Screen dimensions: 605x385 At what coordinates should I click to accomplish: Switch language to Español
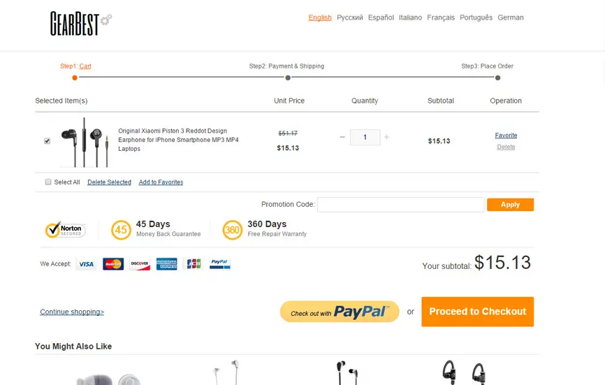[381, 17]
